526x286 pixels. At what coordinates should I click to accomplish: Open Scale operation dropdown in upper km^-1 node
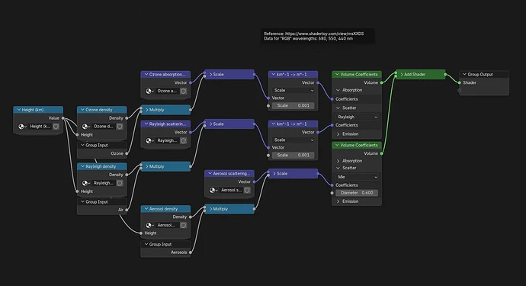pyautogui.click(x=293, y=90)
